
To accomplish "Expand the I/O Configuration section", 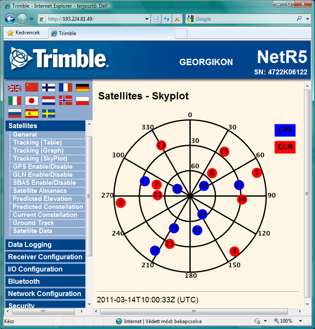I will click(45, 269).
